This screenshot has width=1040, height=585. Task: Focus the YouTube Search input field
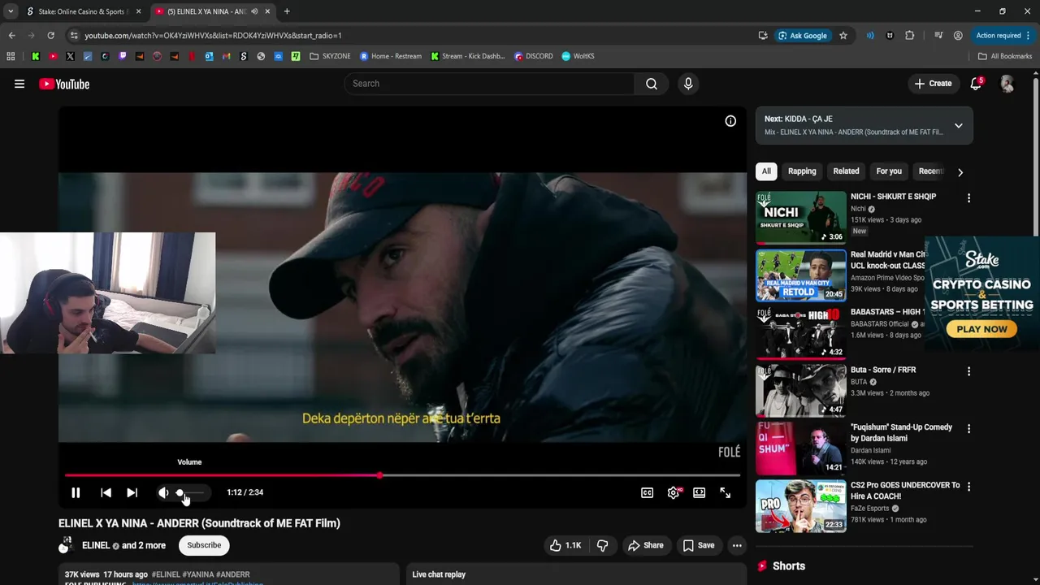pos(489,84)
